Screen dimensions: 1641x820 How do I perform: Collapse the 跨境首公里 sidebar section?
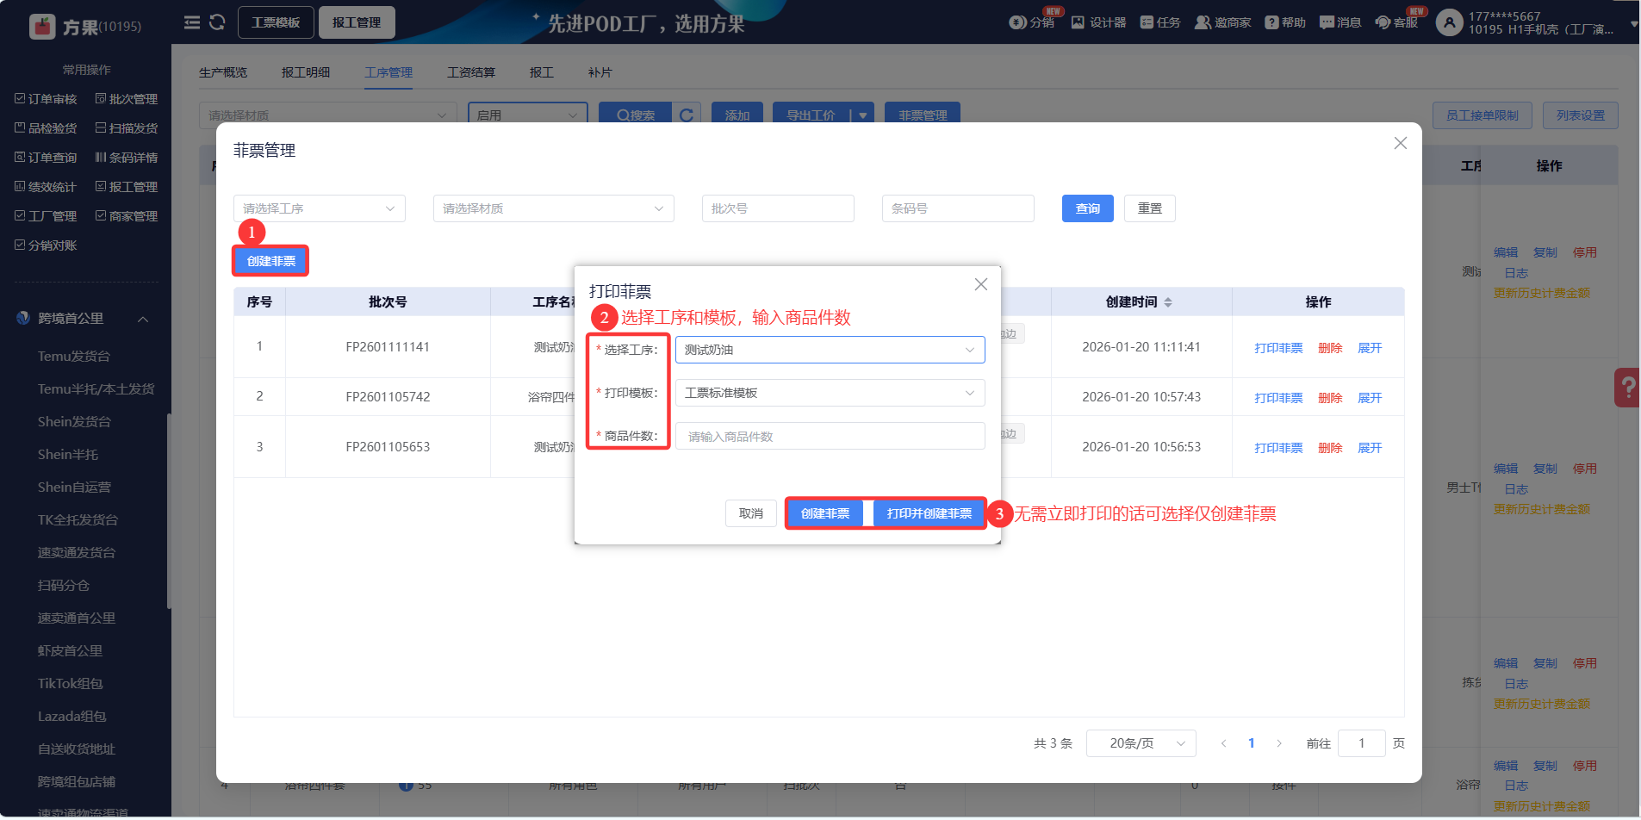[x=143, y=319]
